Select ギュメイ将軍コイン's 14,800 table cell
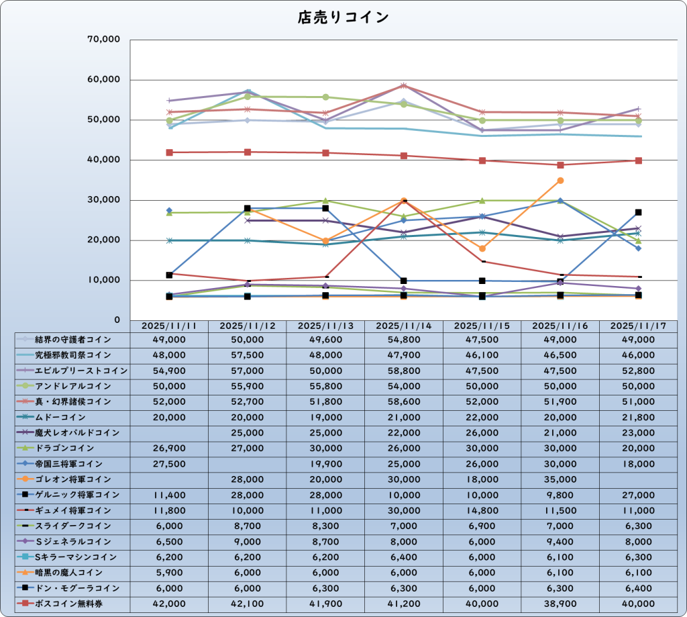The width and height of the screenshot is (687, 617). 482,510
